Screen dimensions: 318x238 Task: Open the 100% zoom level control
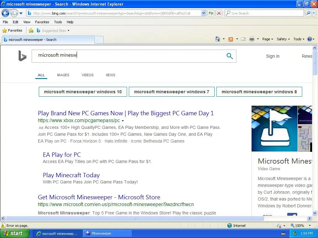pyautogui.click(x=297, y=226)
